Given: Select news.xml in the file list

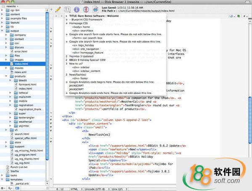Looking at the screenshot, I should pyautogui.click(x=21, y=72).
